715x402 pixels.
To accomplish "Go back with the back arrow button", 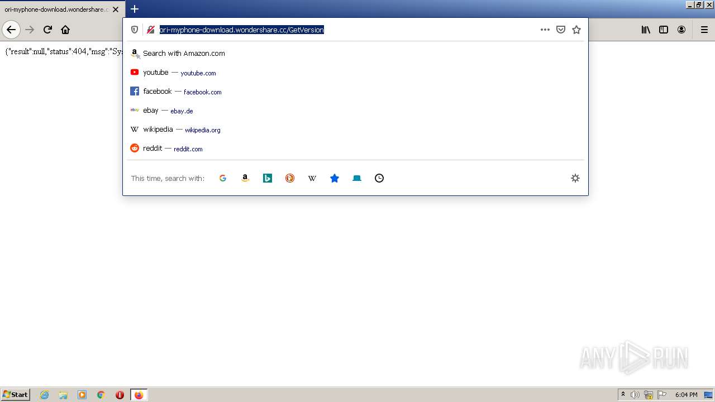I will pos(11,30).
